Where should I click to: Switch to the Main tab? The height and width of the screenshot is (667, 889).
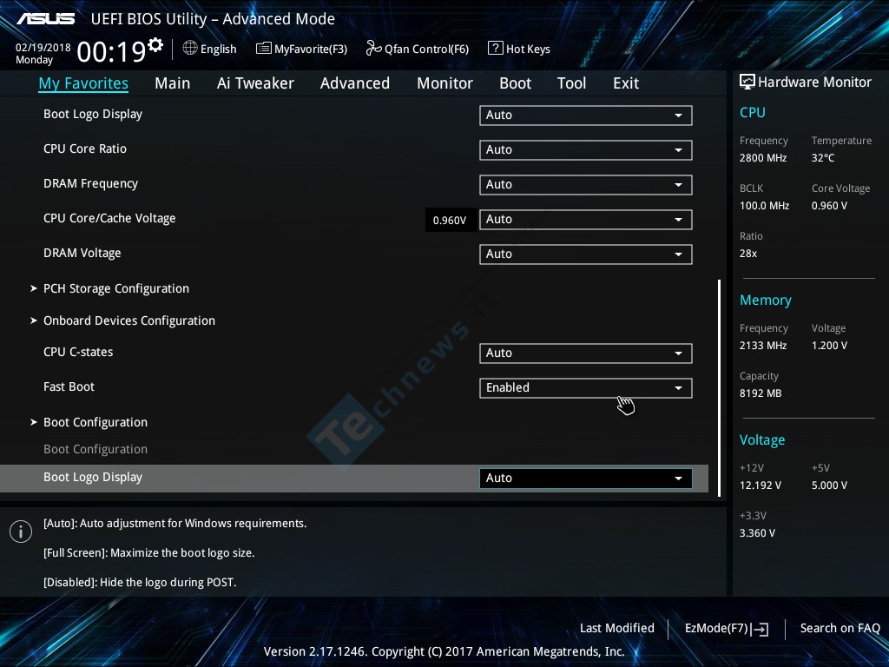(x=173, y=83)
